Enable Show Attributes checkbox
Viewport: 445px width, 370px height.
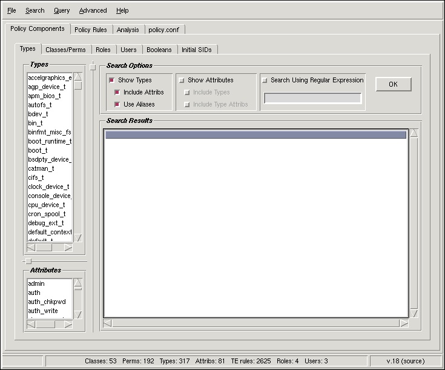pos(182,80)
